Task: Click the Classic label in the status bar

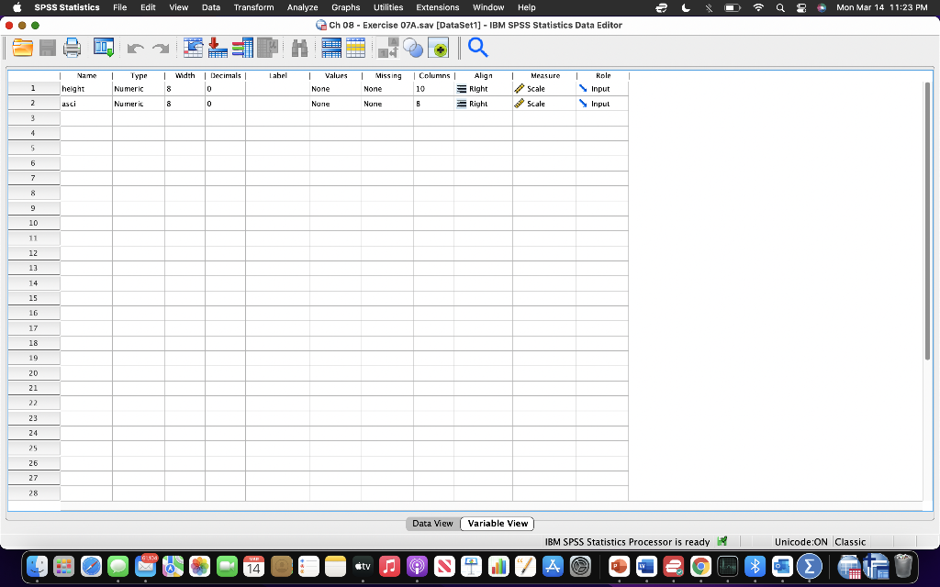Action: pos(850,541)
